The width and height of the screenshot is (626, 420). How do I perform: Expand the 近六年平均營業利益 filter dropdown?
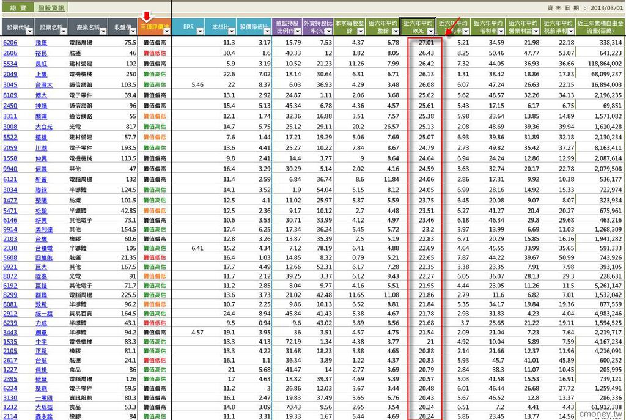[536, 31]
